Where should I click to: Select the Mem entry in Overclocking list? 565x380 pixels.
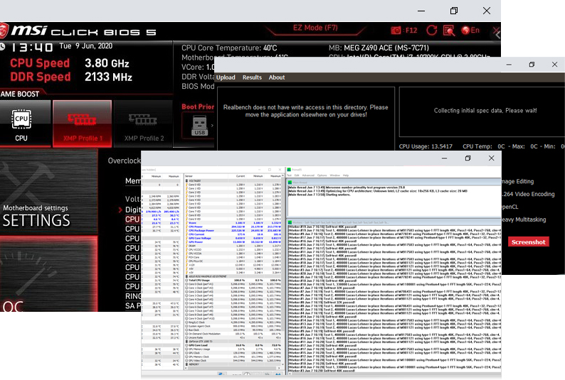pos(133,181)
